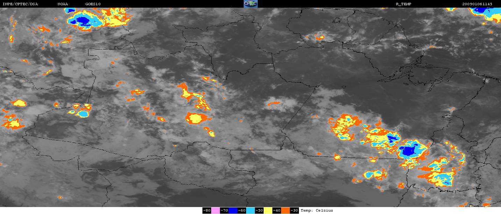Click the yellow legend swatch
Screen dimensions: 501x214
click(268, 211)
